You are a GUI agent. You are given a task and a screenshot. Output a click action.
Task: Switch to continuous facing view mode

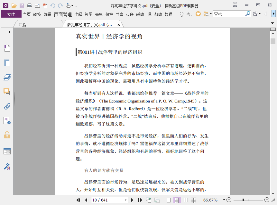click(194, 200)
